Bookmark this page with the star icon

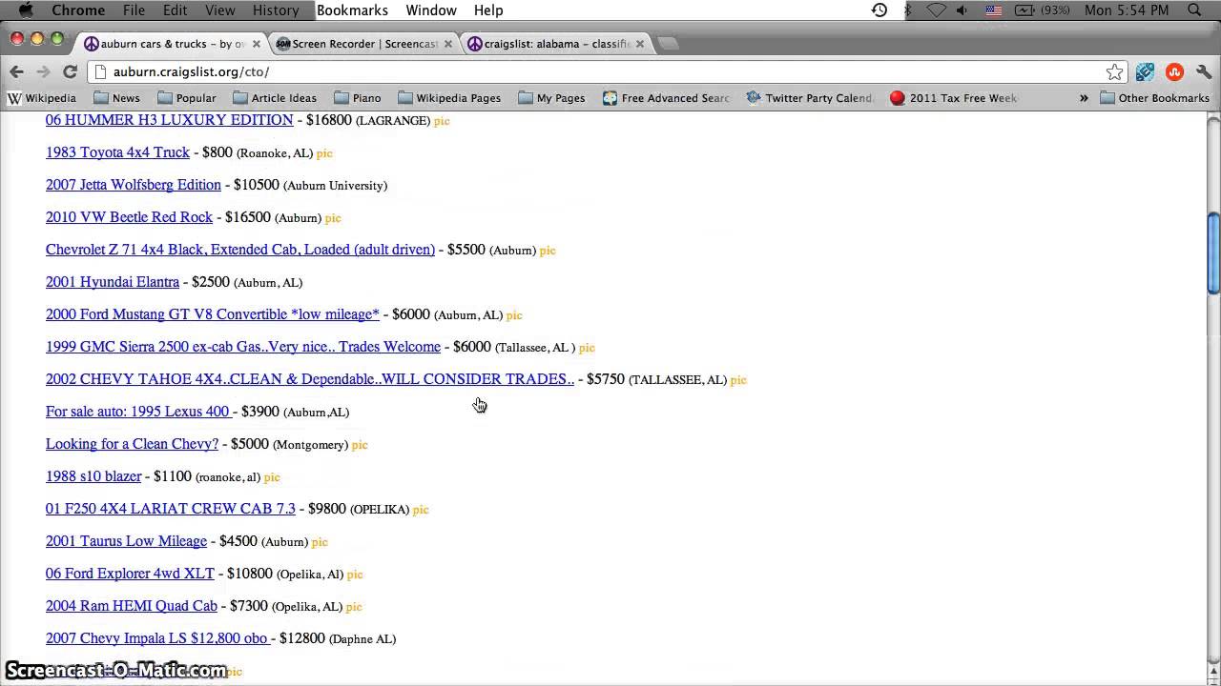tap(1114, 71)
